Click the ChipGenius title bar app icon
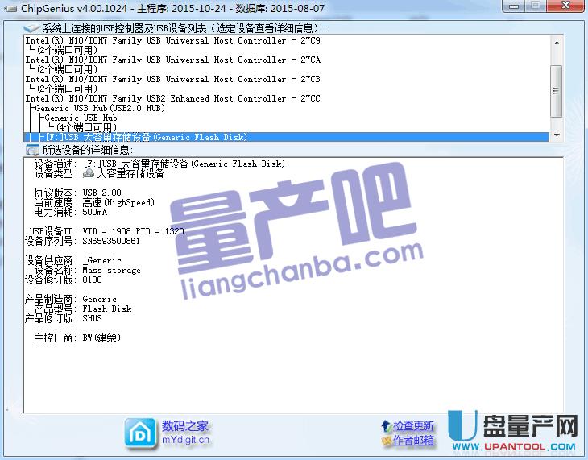Screen dimensions: 588x460 (9, 6)
